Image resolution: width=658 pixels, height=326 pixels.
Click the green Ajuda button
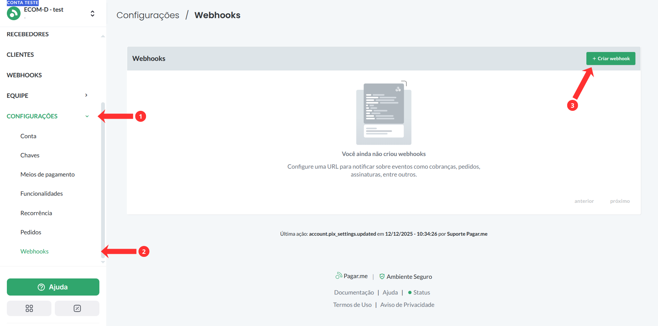[53, 287]
